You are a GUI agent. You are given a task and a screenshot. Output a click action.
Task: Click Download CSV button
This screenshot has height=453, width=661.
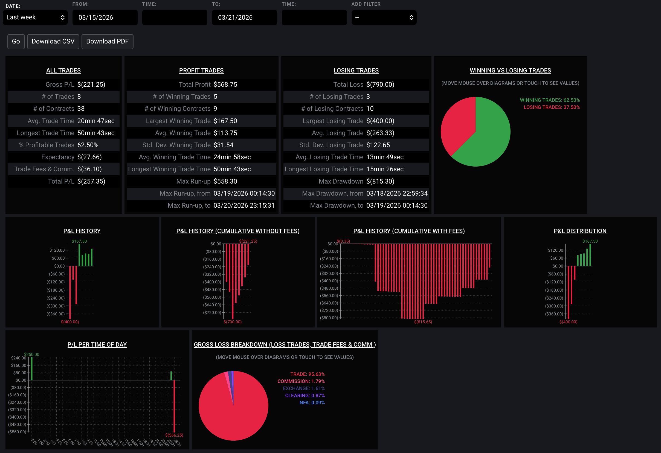pyautogui.click(x=53, y=42)
